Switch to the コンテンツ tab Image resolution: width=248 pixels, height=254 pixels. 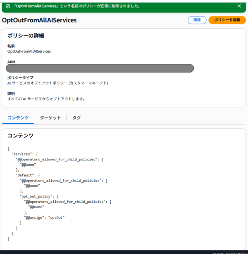[x=18, y=118]
